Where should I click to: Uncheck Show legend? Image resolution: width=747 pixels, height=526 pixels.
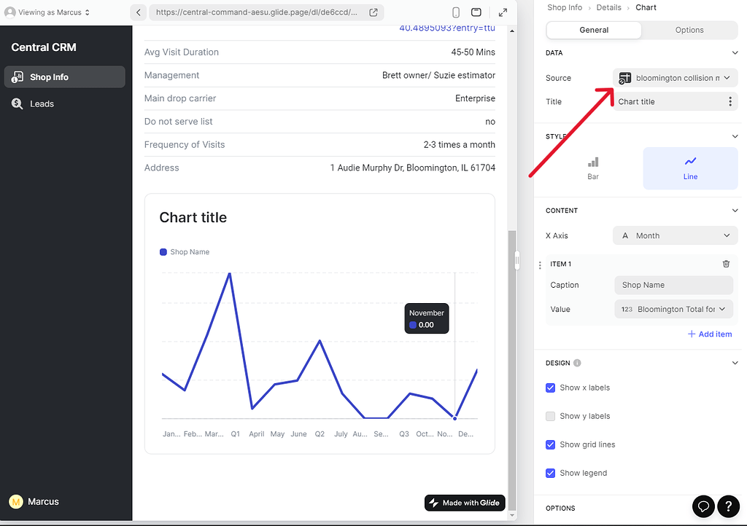[x=550, y=473]
